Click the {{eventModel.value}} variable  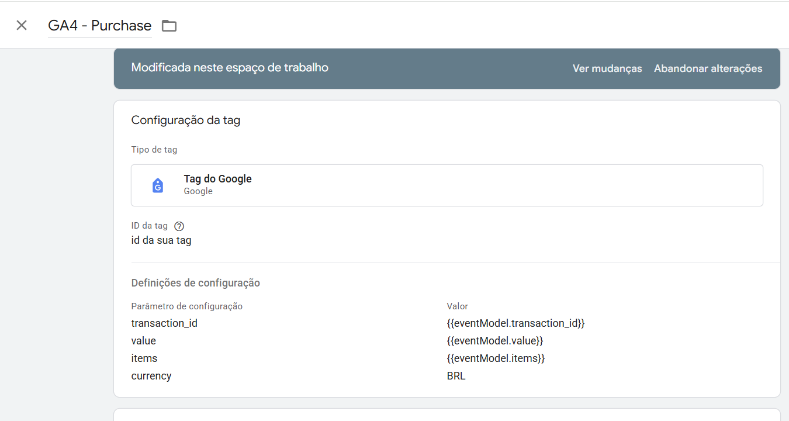pyautogui.click(x=495, y=341)
